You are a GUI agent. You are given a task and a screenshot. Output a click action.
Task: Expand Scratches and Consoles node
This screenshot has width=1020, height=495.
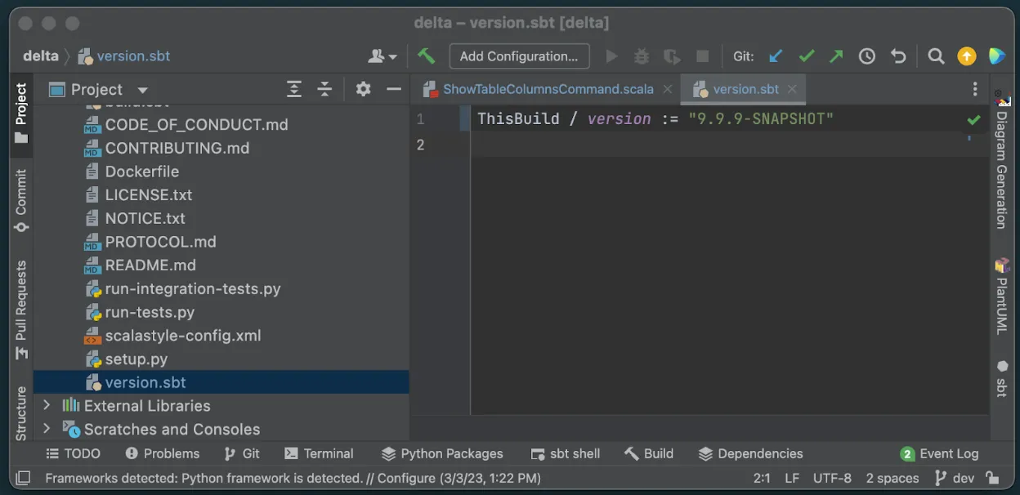coord(47,429)
